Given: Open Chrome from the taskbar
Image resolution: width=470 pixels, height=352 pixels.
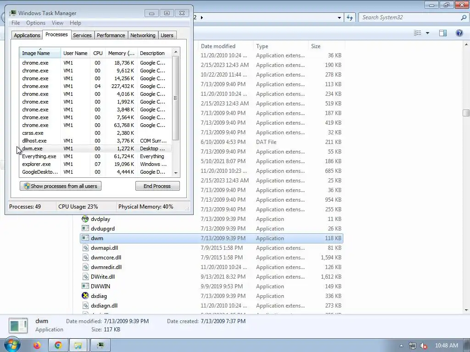Looking at the screenshot, I should pyautogui.click(x=58, y=346).
